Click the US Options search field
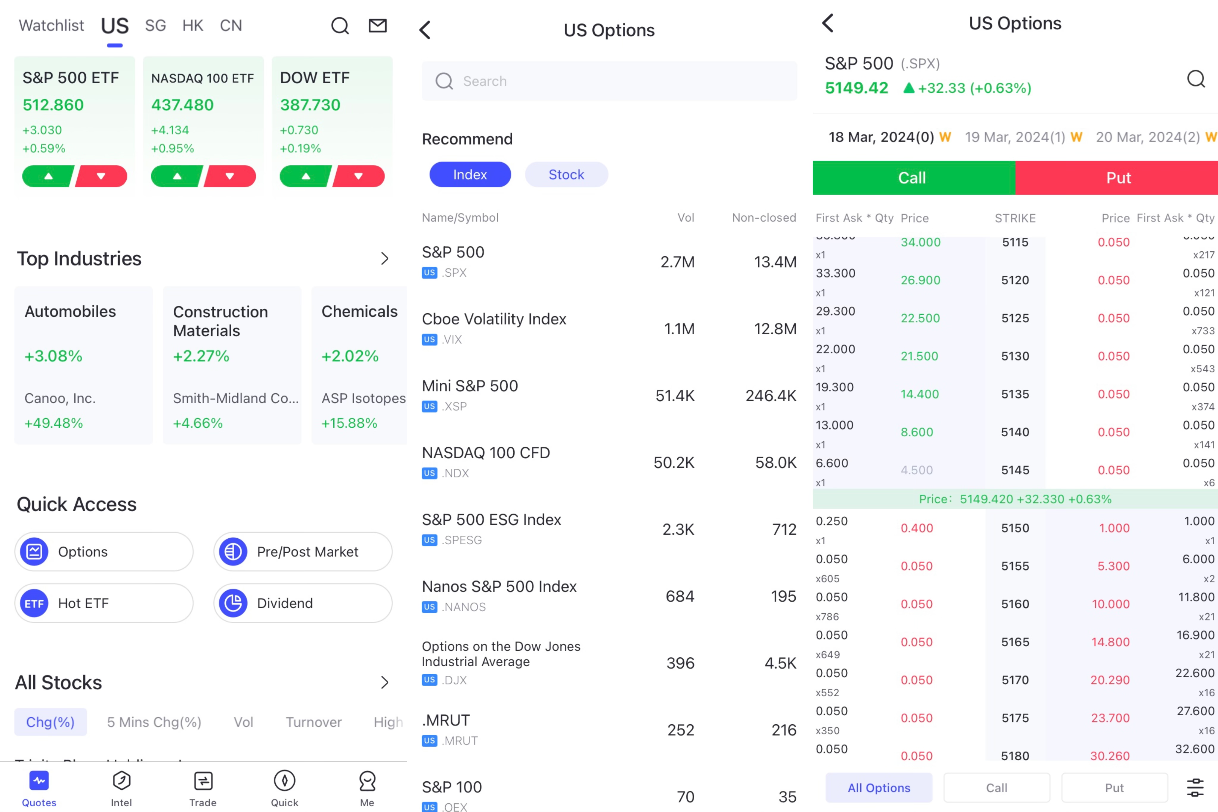The height and width of the screenshot is (812, 1218). click(609, 81)
